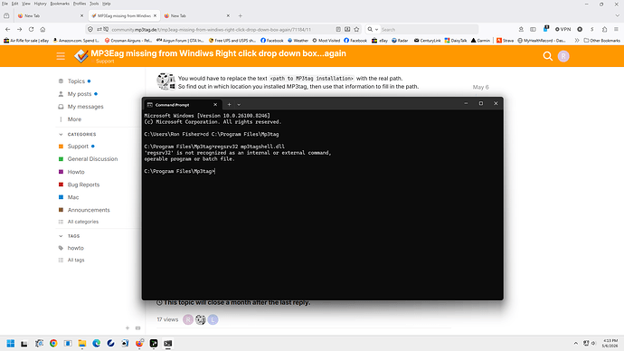Open the Amazon.com bookmark
The width and height of the screenshot is (624, 351).
coord(76,40)
